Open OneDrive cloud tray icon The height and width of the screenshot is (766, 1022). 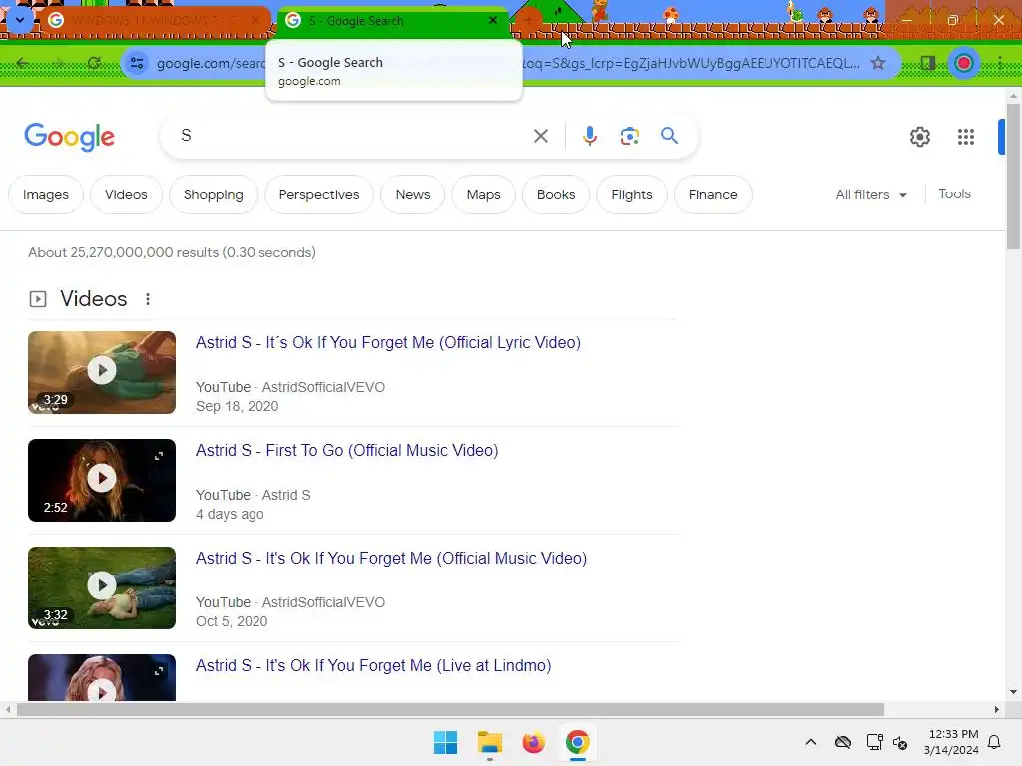point(842,742)
